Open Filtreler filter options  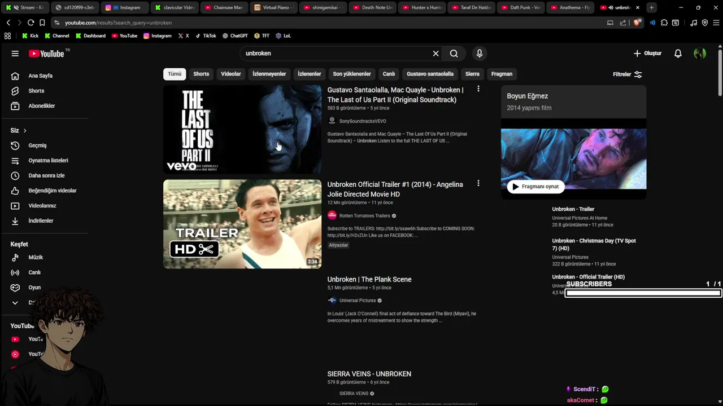[627, 74]
